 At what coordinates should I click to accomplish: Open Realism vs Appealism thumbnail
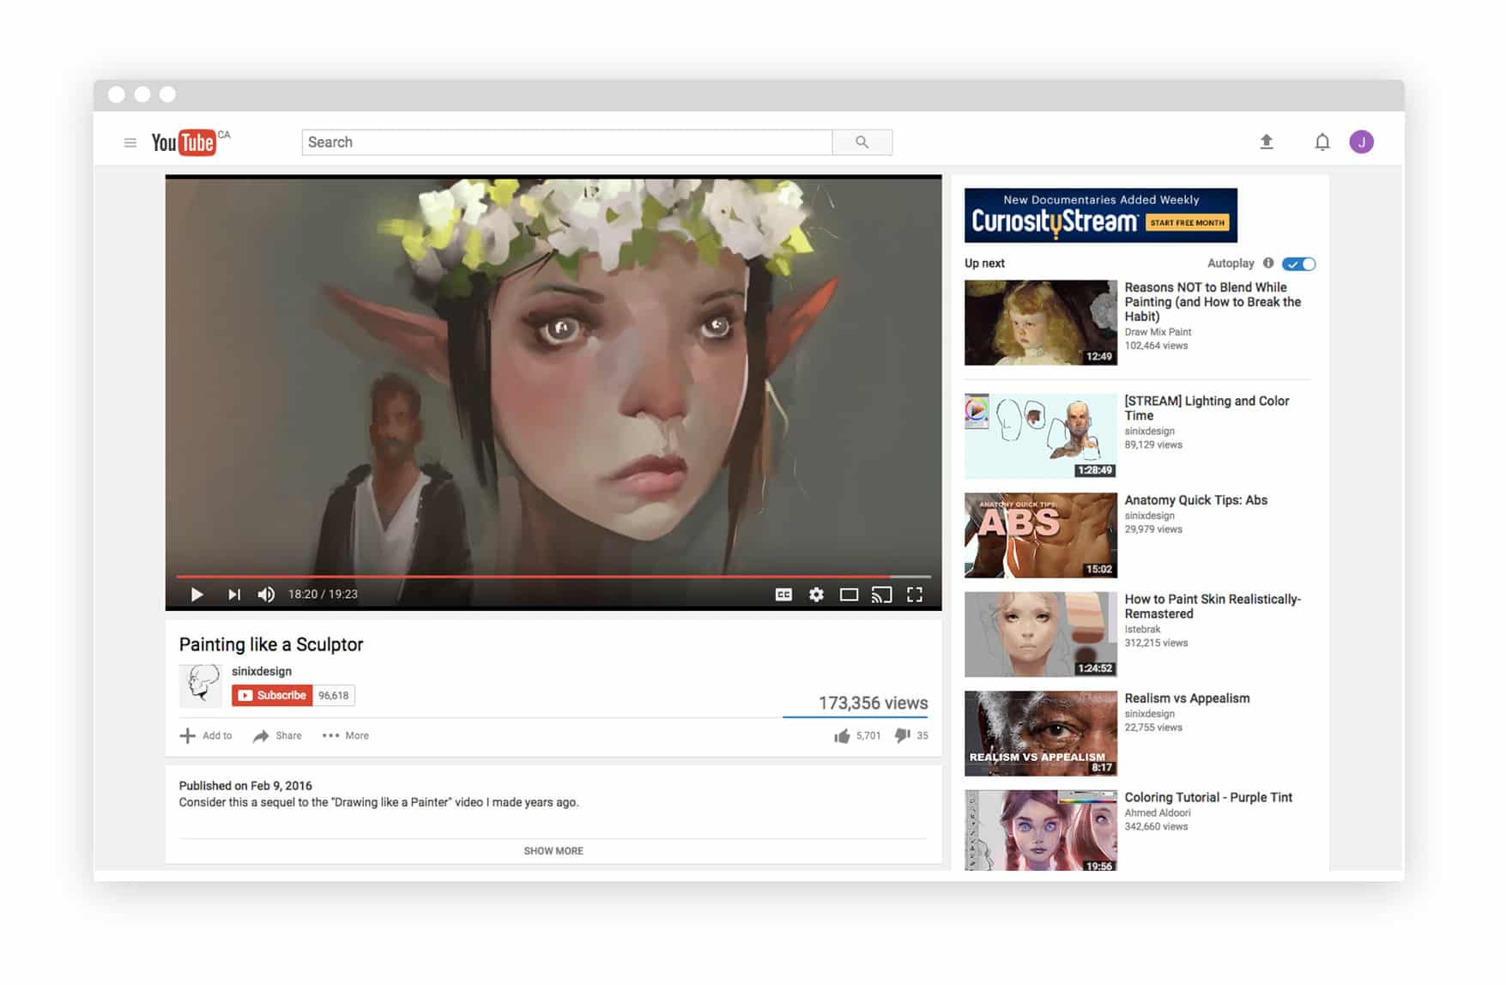1041,734
